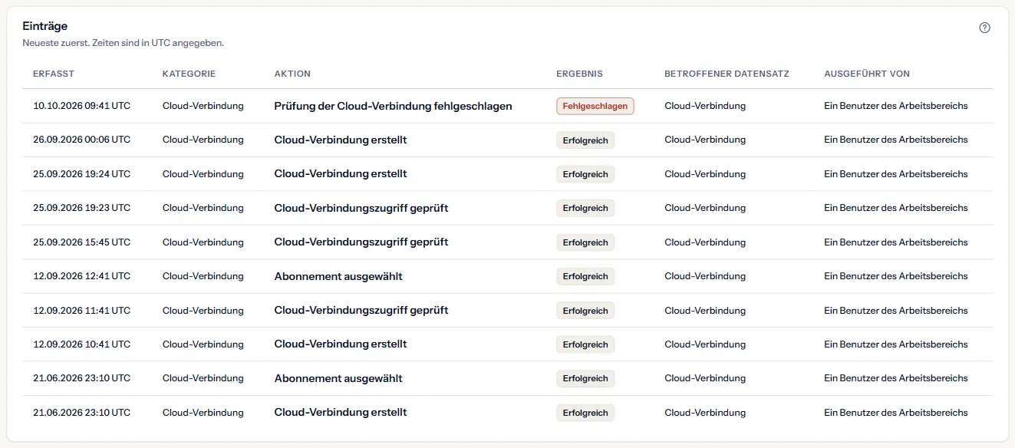The height and width of the screenshot is (448, 1015).
Task: Open 'Cloud-Verbindung erstellt' from 21.06.2026
Action: (341, 413)
